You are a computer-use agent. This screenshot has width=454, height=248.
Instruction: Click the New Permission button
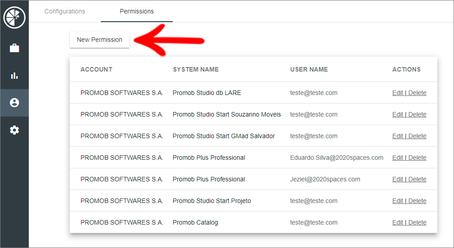[99, 40]
